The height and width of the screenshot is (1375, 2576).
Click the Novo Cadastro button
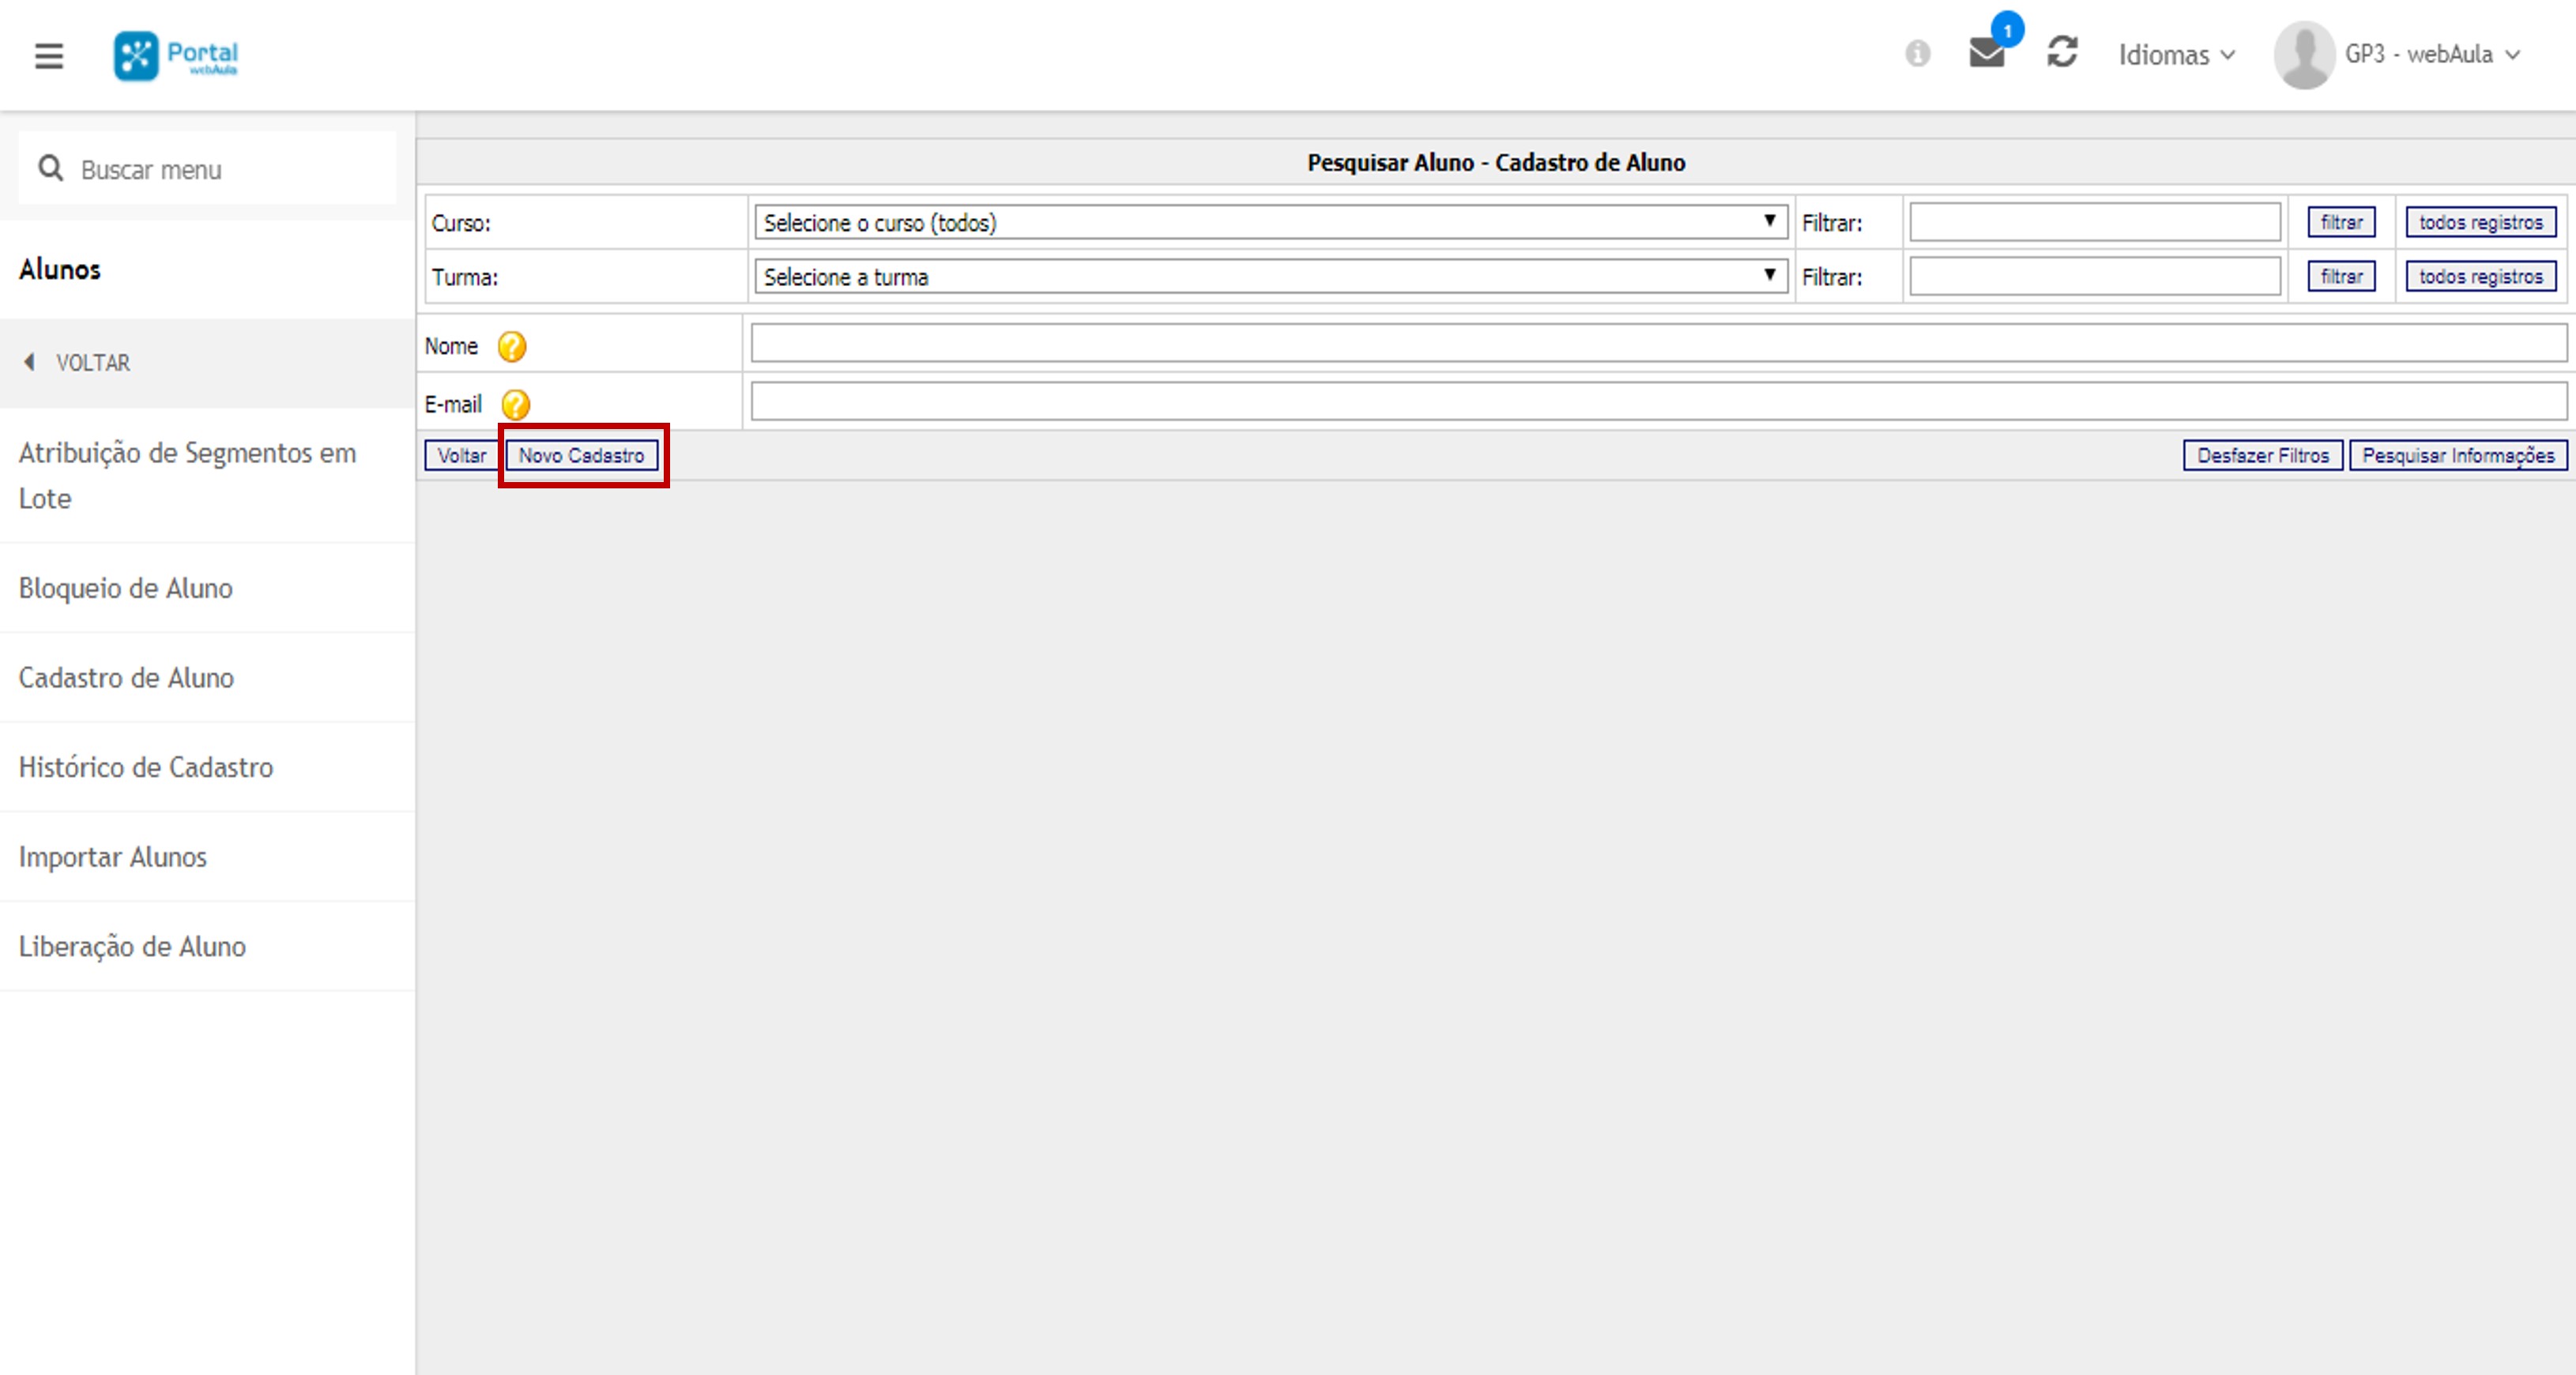point(581,455)
